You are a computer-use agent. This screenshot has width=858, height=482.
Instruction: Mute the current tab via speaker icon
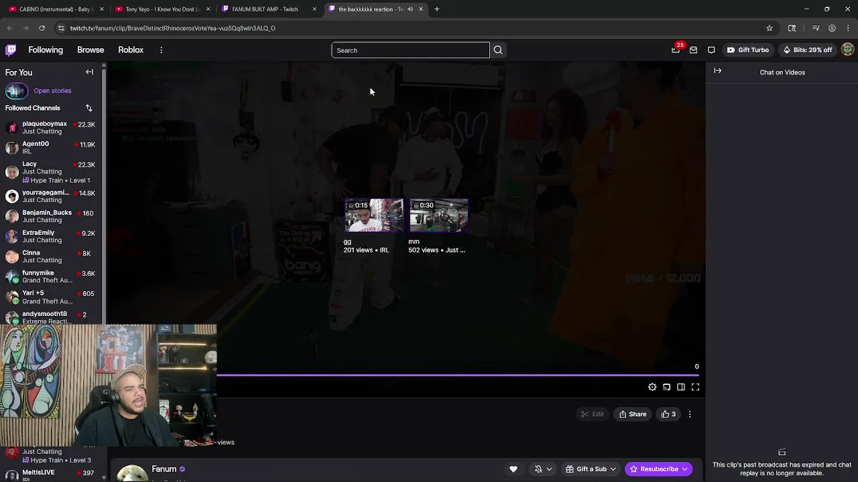tap(410, 9)
